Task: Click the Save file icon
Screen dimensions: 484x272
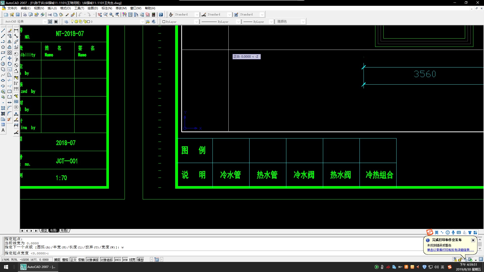Action: point(18,15)
